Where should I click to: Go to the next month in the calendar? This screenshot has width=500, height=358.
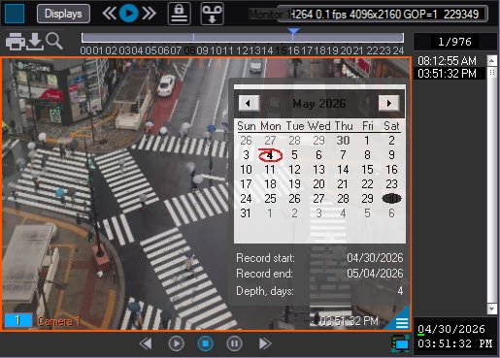(388, 104)
